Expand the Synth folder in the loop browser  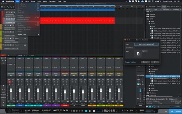148,86
